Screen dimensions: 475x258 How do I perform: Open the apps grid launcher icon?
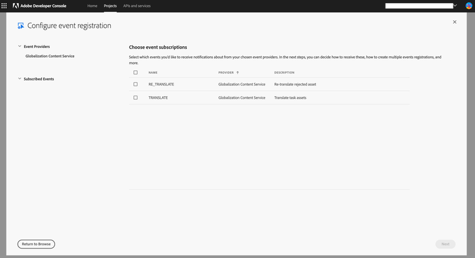pos(4,6)
